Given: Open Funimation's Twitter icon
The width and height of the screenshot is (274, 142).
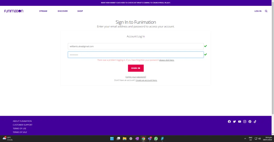Looking at the screenshot, I should [x=234, y=122].
